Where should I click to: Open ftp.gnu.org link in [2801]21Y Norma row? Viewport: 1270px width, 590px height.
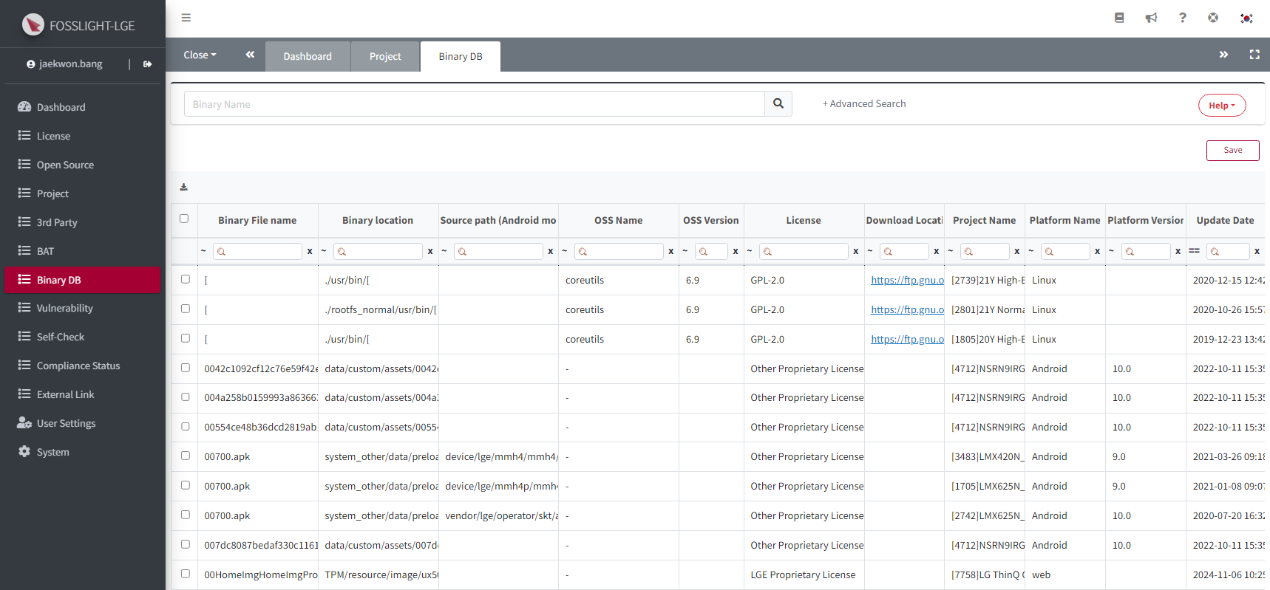908,310
